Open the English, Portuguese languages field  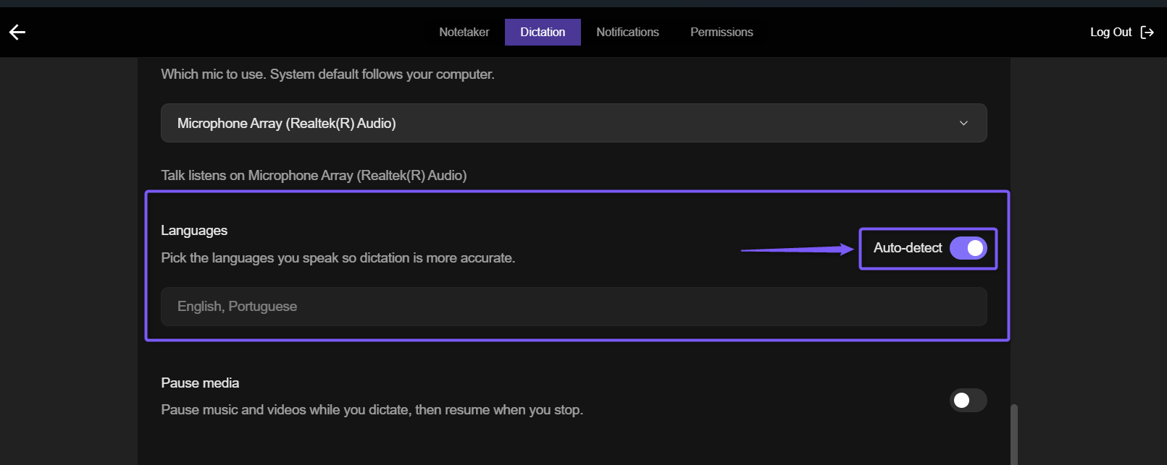click(574, 307)
